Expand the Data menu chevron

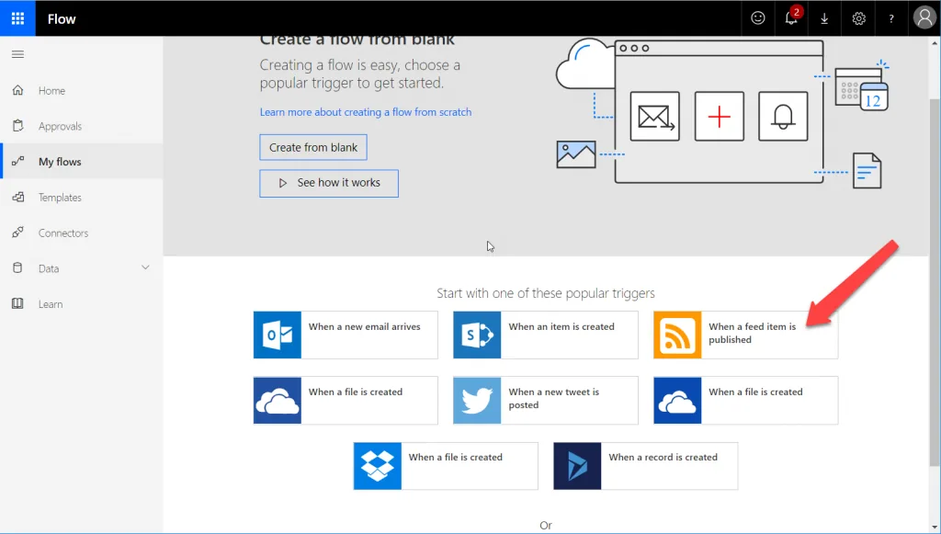[x=145, y=267]
